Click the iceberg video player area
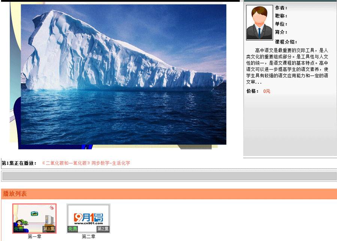 click(x=124, y=74)
